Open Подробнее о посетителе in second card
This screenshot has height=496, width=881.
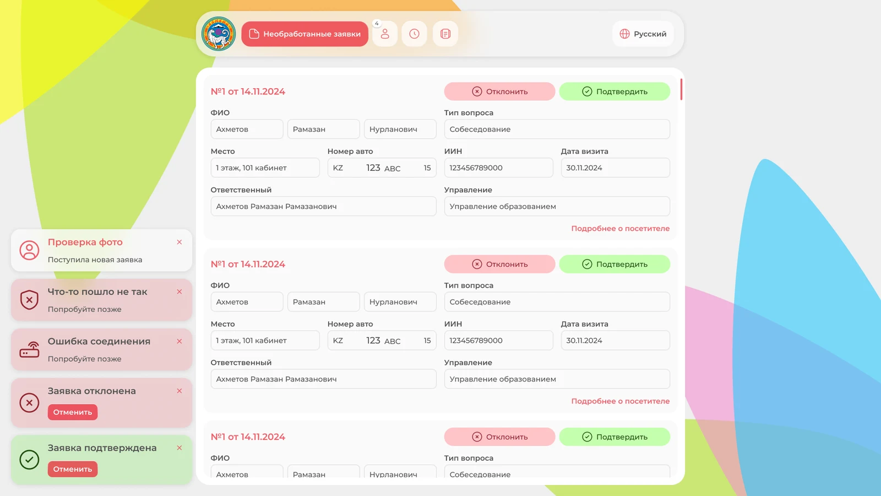pos(621,401)
